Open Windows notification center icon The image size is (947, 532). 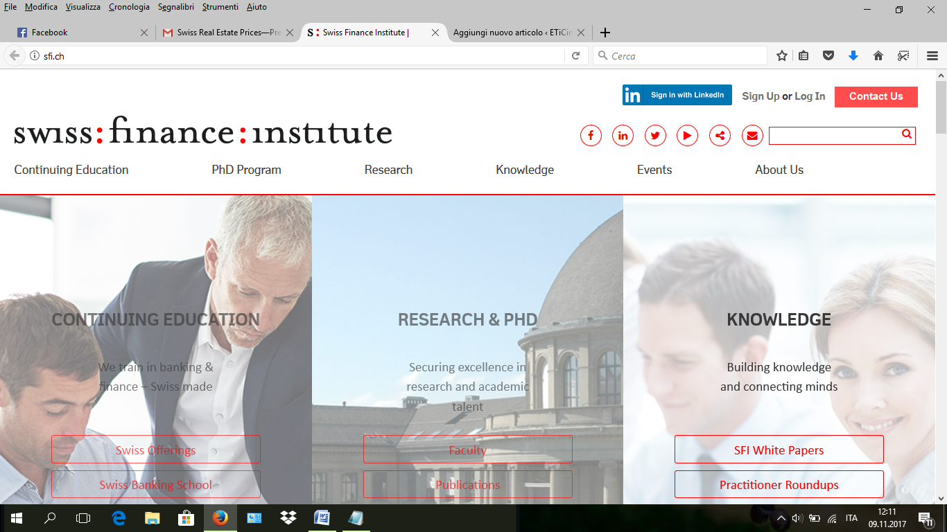(925, 518)
